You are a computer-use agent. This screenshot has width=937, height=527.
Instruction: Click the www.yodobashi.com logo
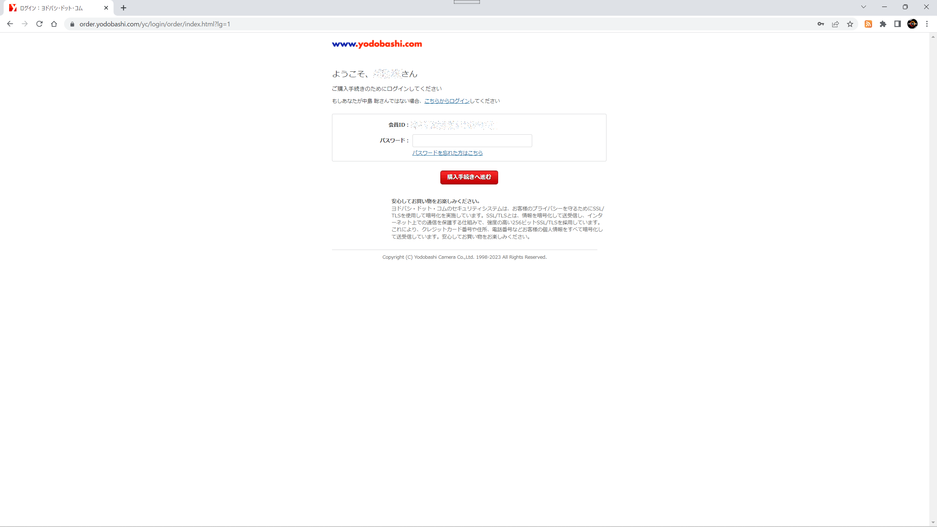pos(377,44)
